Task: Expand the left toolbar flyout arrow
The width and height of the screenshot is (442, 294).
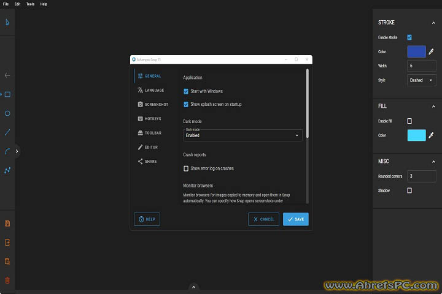Action: (17, 151)
